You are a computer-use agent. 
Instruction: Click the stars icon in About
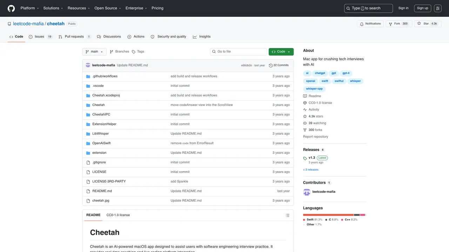(305, 116)
